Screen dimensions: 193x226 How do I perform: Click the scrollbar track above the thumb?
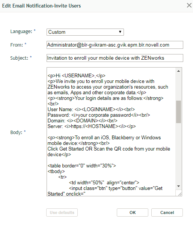pyautogui.click(x=178, y=87)
